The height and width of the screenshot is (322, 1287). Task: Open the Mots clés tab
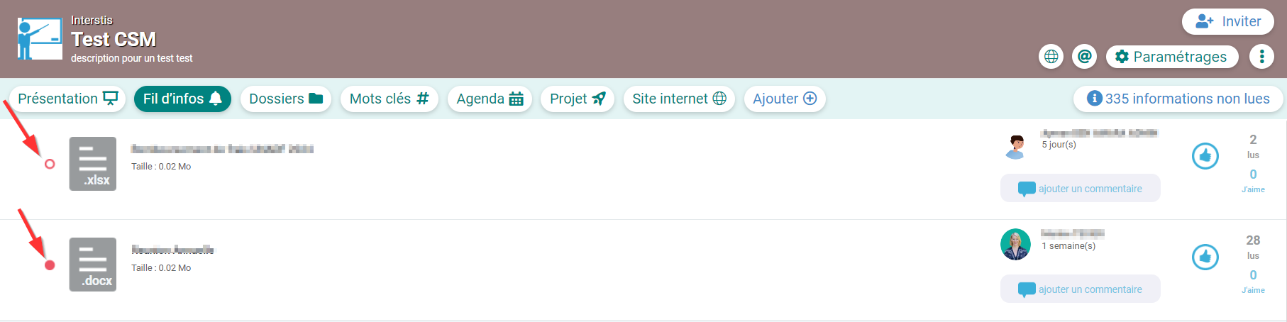point(389,99)
